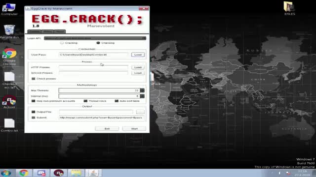Click Load button for User:Pass file
Image resolution: width=316 pixels, height=177 pixels.
[138, 55]
